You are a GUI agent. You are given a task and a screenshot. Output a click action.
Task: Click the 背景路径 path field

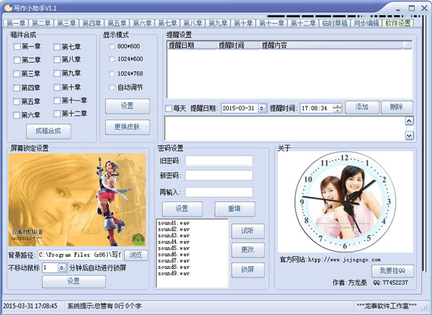coord(80,255)
